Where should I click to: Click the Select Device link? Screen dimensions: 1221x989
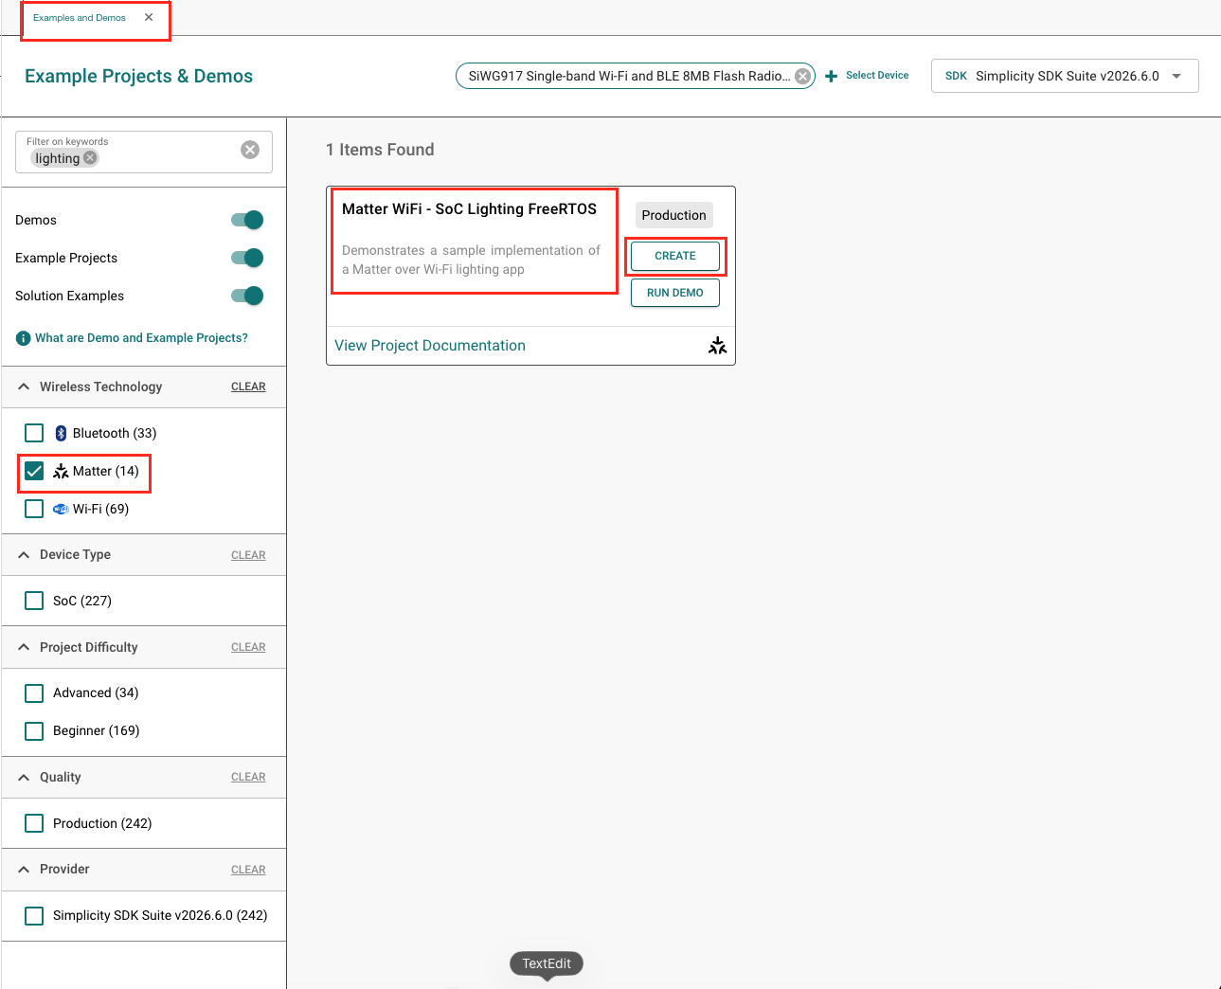click(x=877, y=76)
